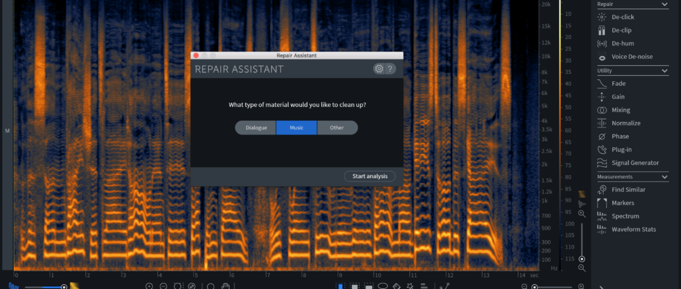Click the arrow below the module list
Screen dimensions: 681x289
pyautogui.click(x=601, y=287)
